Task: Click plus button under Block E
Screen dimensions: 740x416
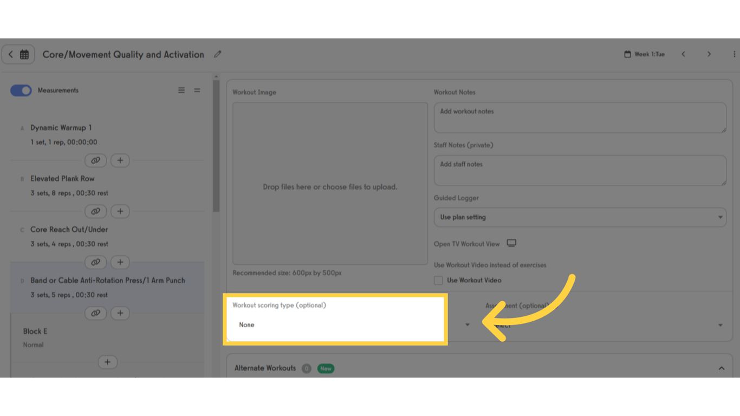Action: click(107, 362)
